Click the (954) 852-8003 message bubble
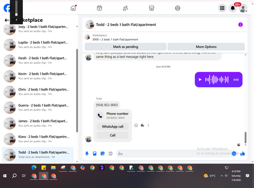The image size is (254, 188). pyautogui.click(x=107, y=105)
